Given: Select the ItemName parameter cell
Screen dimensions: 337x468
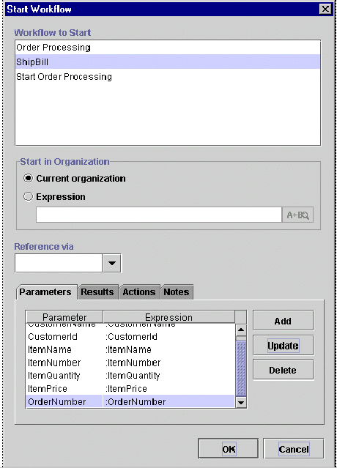Looking at the screenshot, I should tap(64, 349).
